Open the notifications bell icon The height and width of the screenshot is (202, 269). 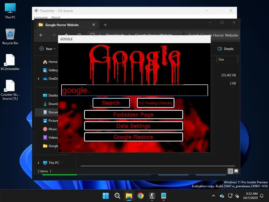pos(262,196)
